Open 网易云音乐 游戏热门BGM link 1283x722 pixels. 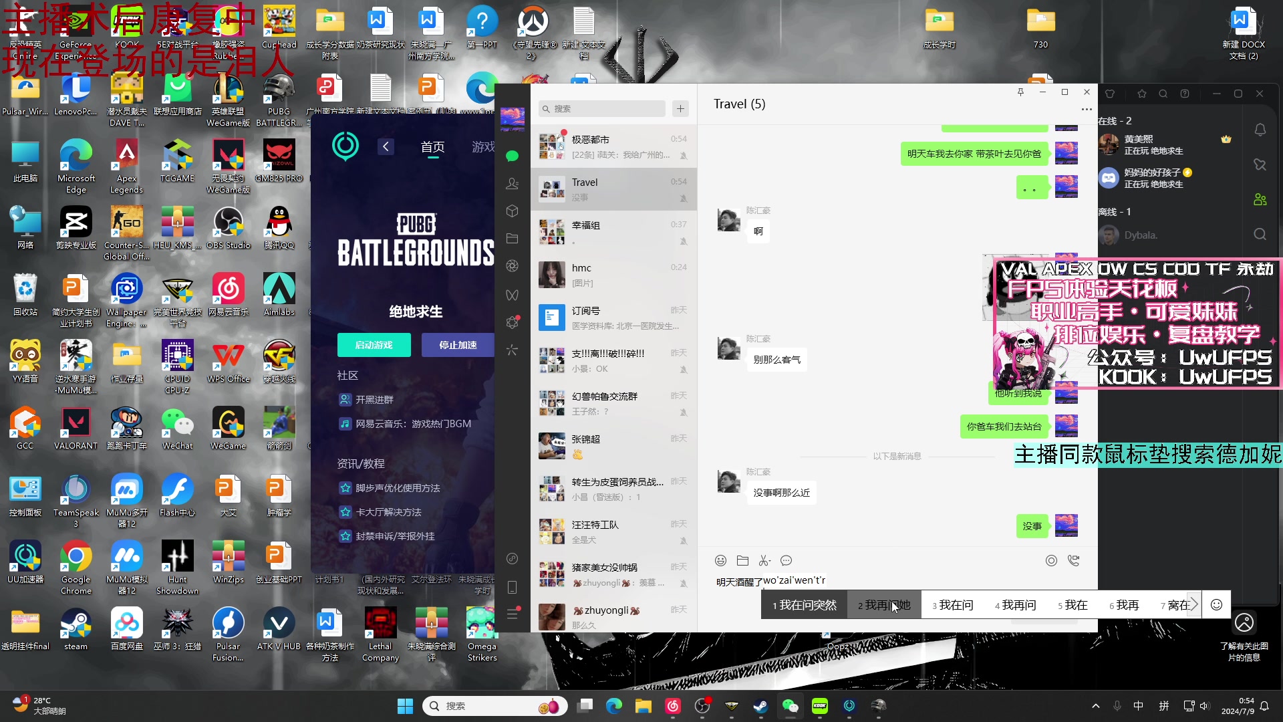[x=406, y=424]
